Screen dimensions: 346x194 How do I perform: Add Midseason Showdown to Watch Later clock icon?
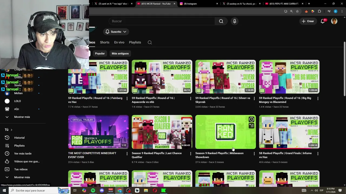coord(251,119)
